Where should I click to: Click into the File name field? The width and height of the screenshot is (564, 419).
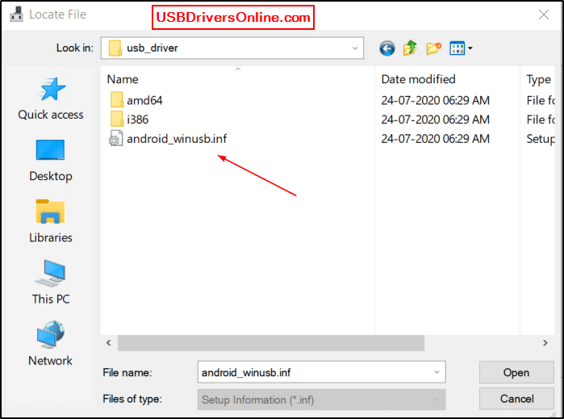pyautogui.click(x=315, y=372)
